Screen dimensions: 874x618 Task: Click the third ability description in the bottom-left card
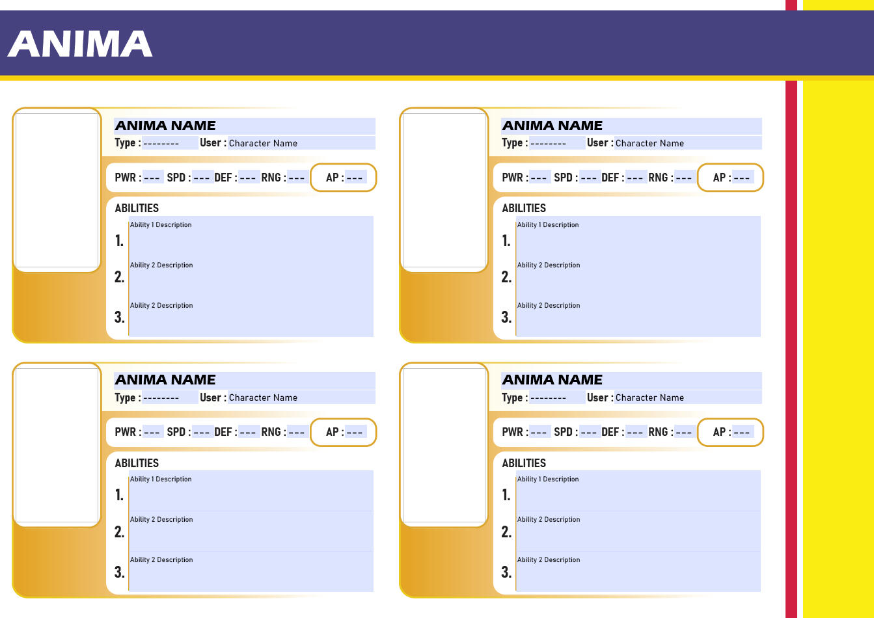(x=251, y=571)
